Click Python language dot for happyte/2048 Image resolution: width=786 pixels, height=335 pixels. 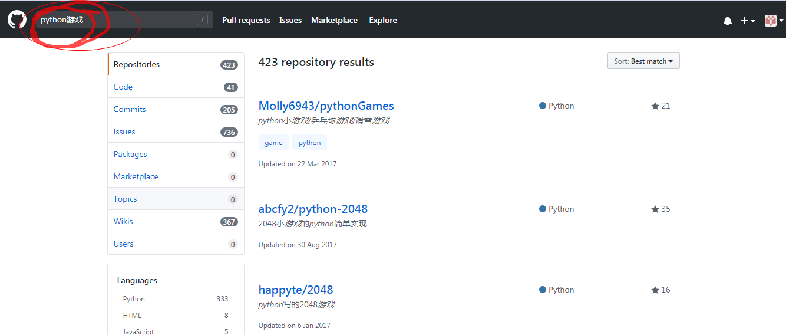(x=543, y=290)
